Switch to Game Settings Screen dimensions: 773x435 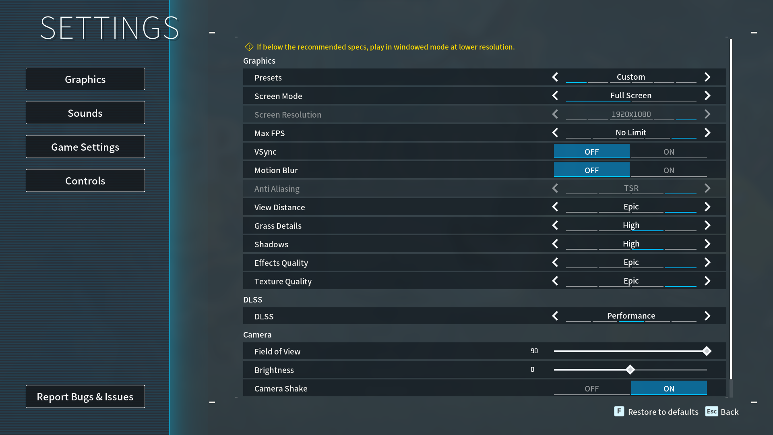coord(85,147)
